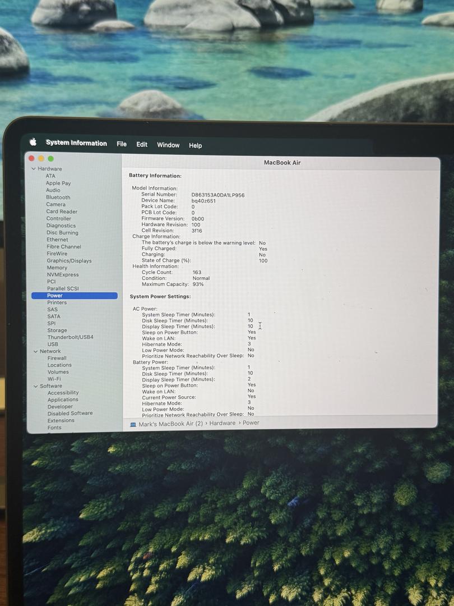Viewport: 454px width, 606px height.
Task: Select Audio in the sidebar
Action: pyautogui.click(x=53, y=190)
